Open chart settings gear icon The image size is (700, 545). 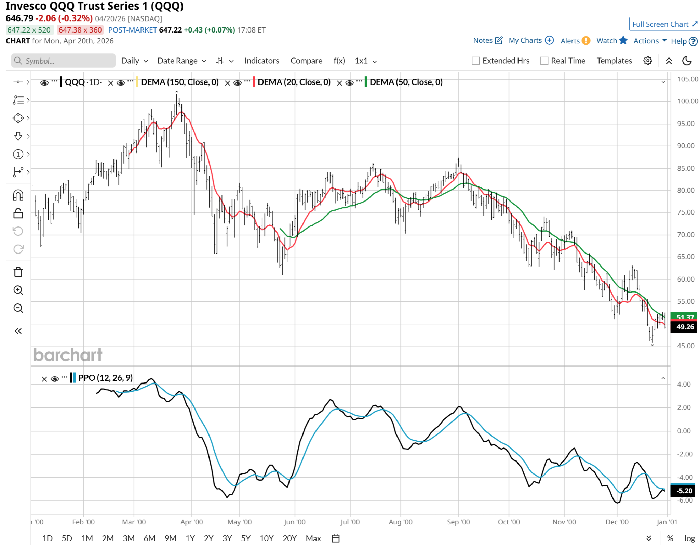pos(647,61)
